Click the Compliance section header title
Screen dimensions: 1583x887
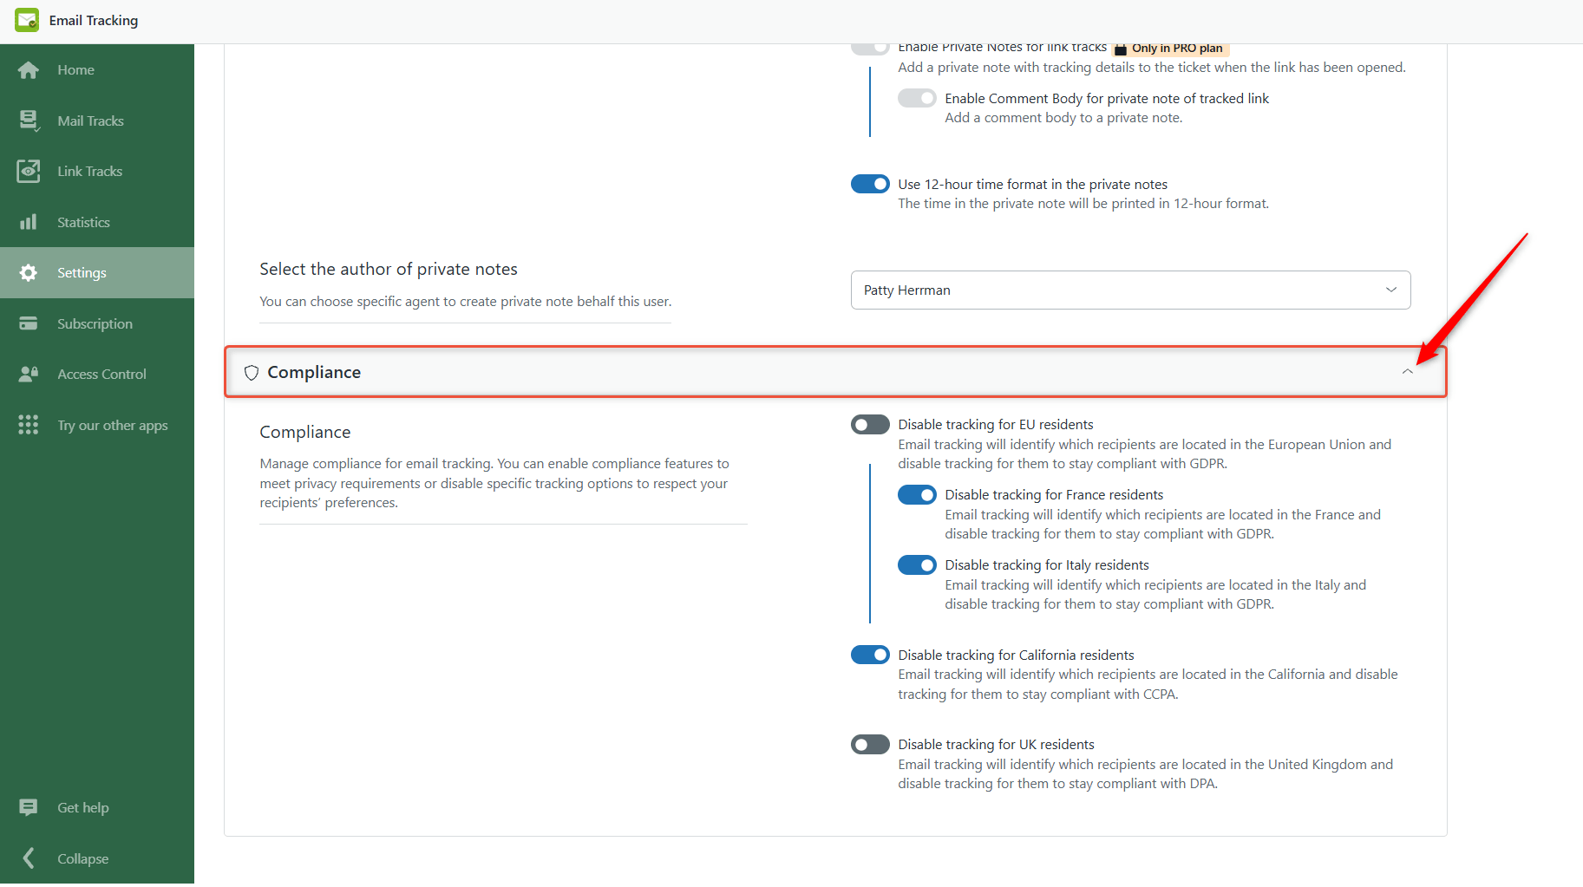(x=314, y=372)
